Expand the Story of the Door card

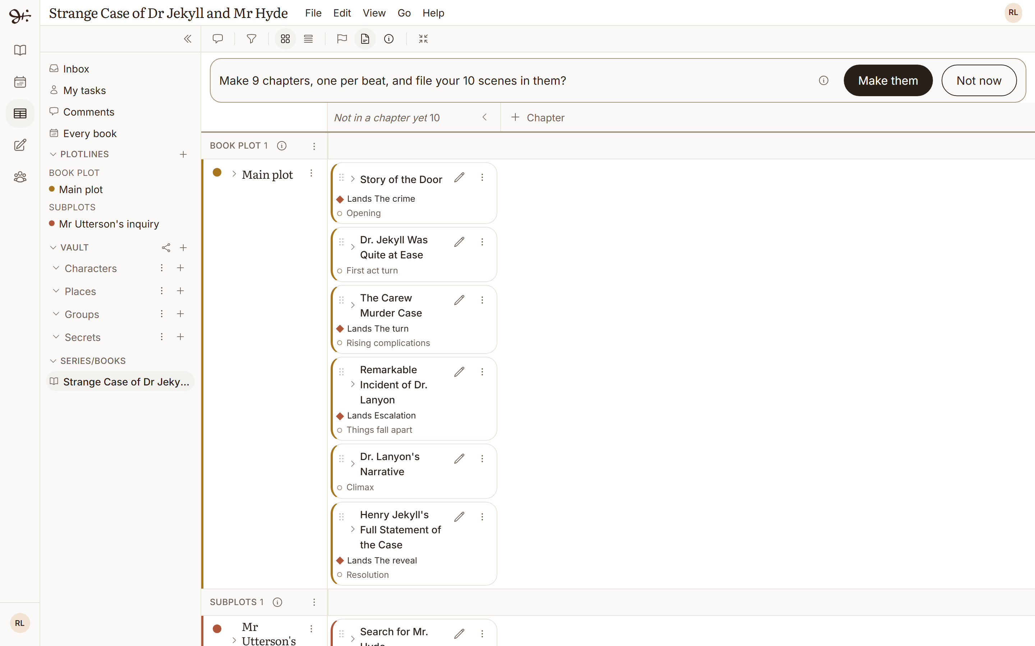pos(353,179)
